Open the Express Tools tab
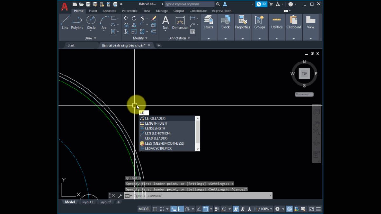 (222, 11)
